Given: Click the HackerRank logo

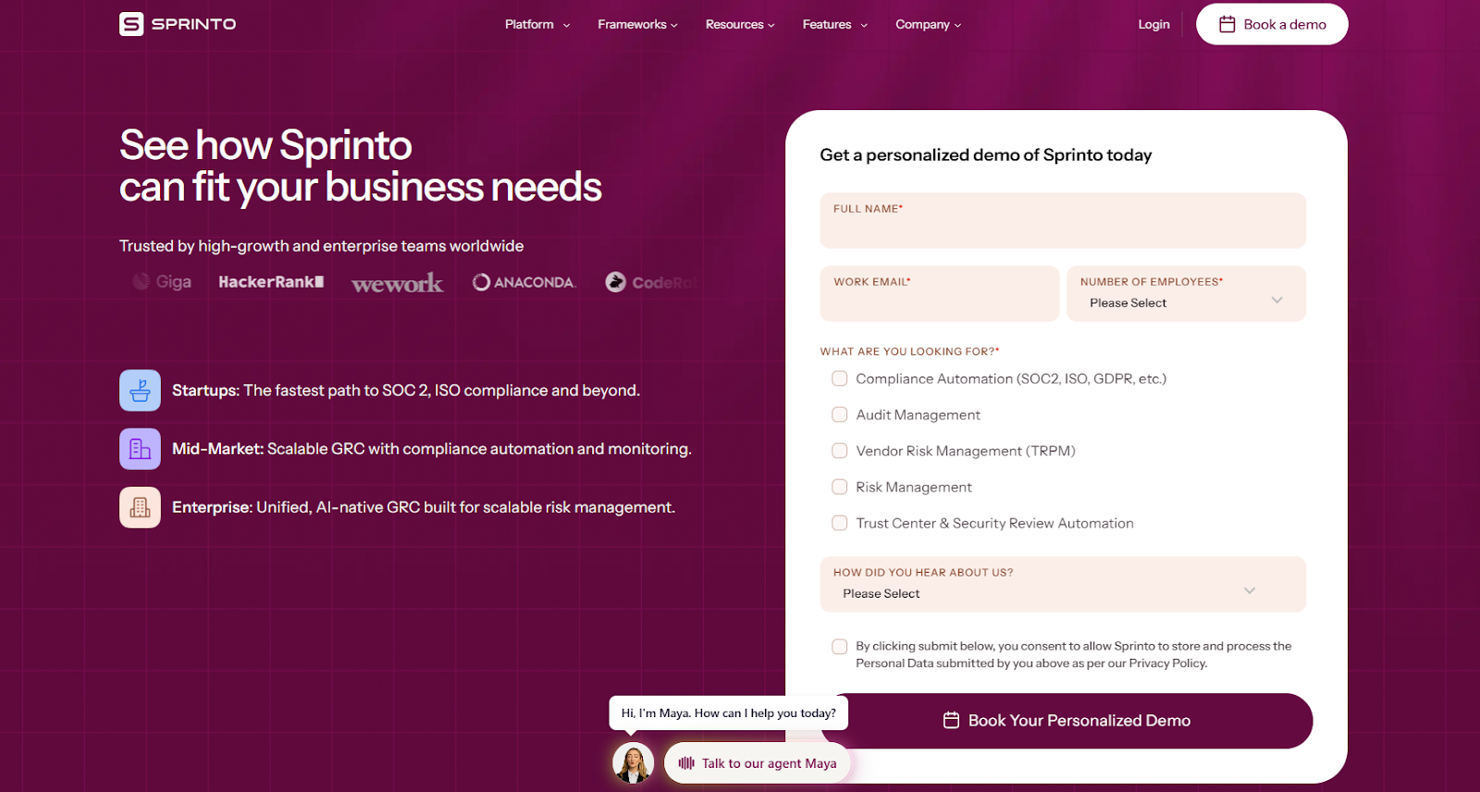Looking at the screenshot, I should click(271, 281).
